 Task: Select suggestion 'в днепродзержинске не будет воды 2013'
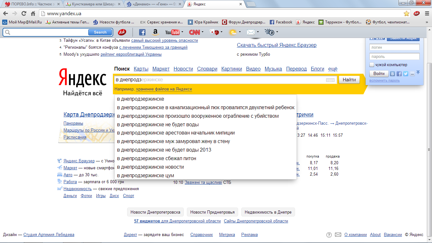205,150
